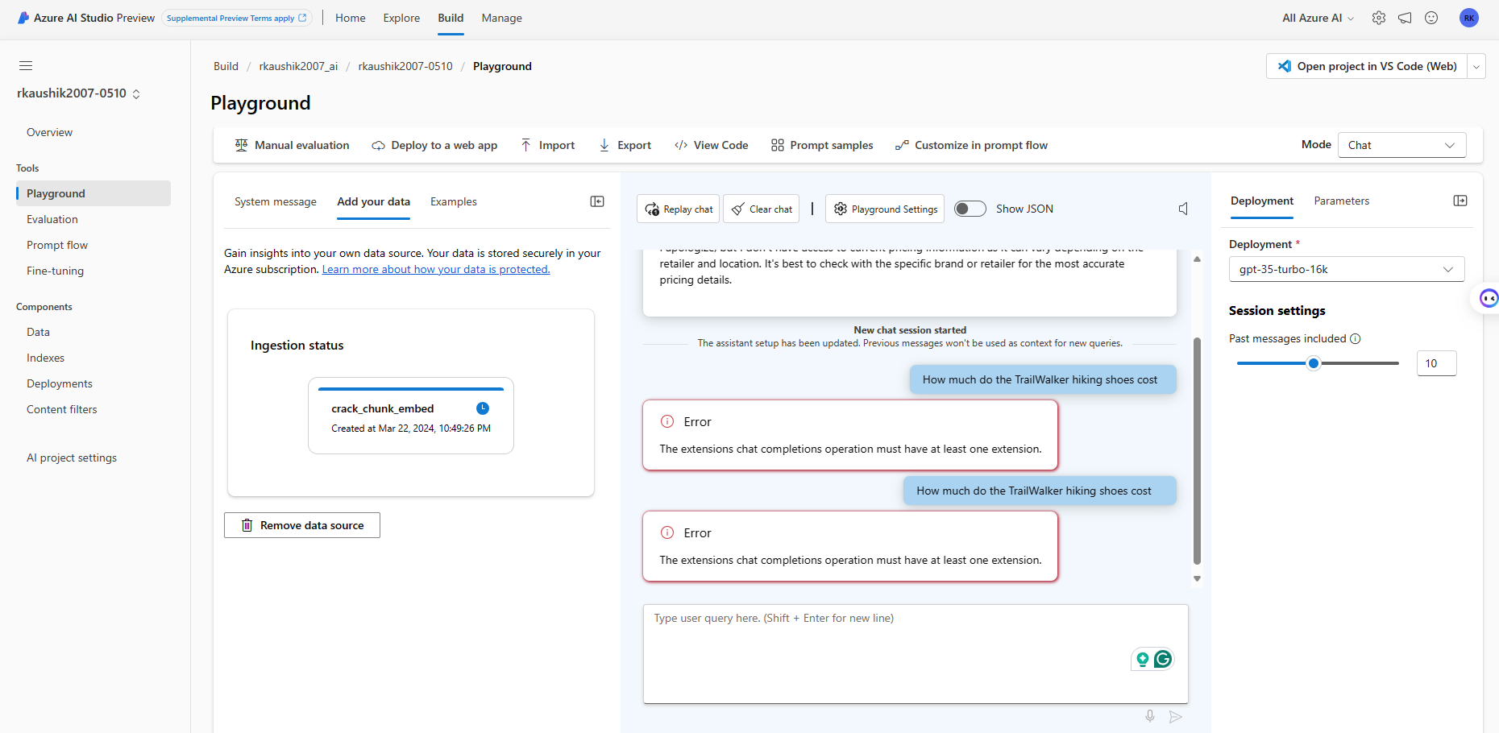Image resolution: width=1499 pixels, height=733 pixels.
Task: Switch to the System message tab
Action: pyautogui.click(x=276, y=201)
